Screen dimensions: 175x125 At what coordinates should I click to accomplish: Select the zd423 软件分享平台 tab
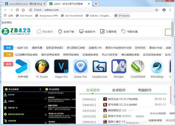pyautogui.click(x=70, y=4)
